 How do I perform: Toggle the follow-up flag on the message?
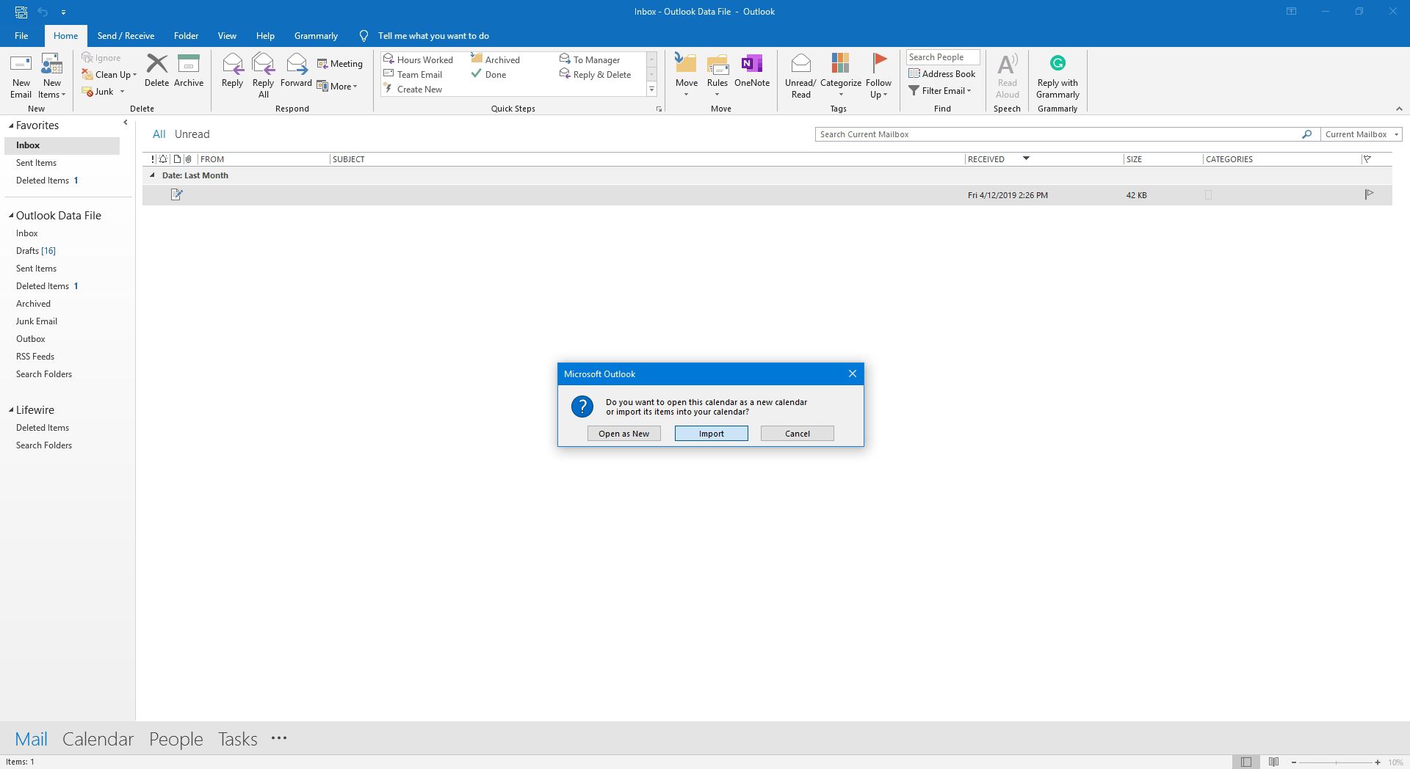click(x=1369, y=194)
